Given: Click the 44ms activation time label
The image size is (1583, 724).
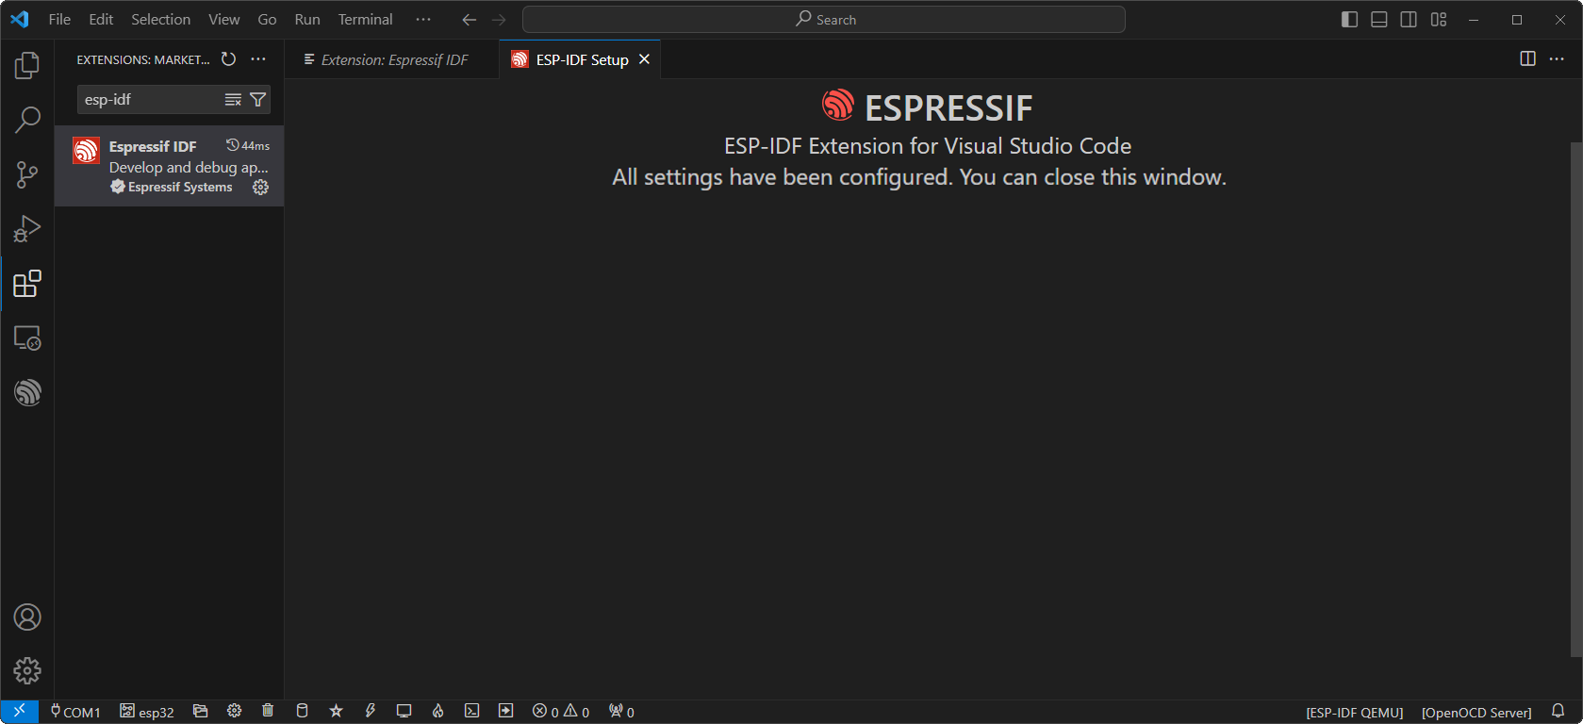Looking at the screenshot, I should pos(248,145).
